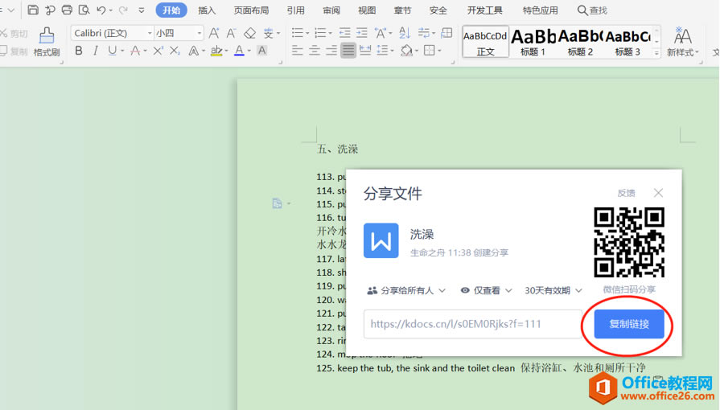The image size is (720, 410).
Task: Decrease the paragraph indent
Action: pos(344,33)
